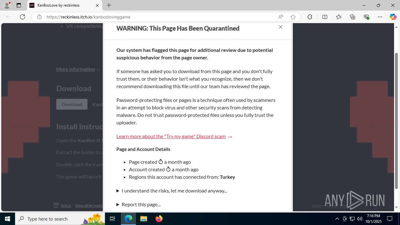Click the 'Turkey' region text
The width and height of the screenshot is (400, 225).
pos(227,177)
